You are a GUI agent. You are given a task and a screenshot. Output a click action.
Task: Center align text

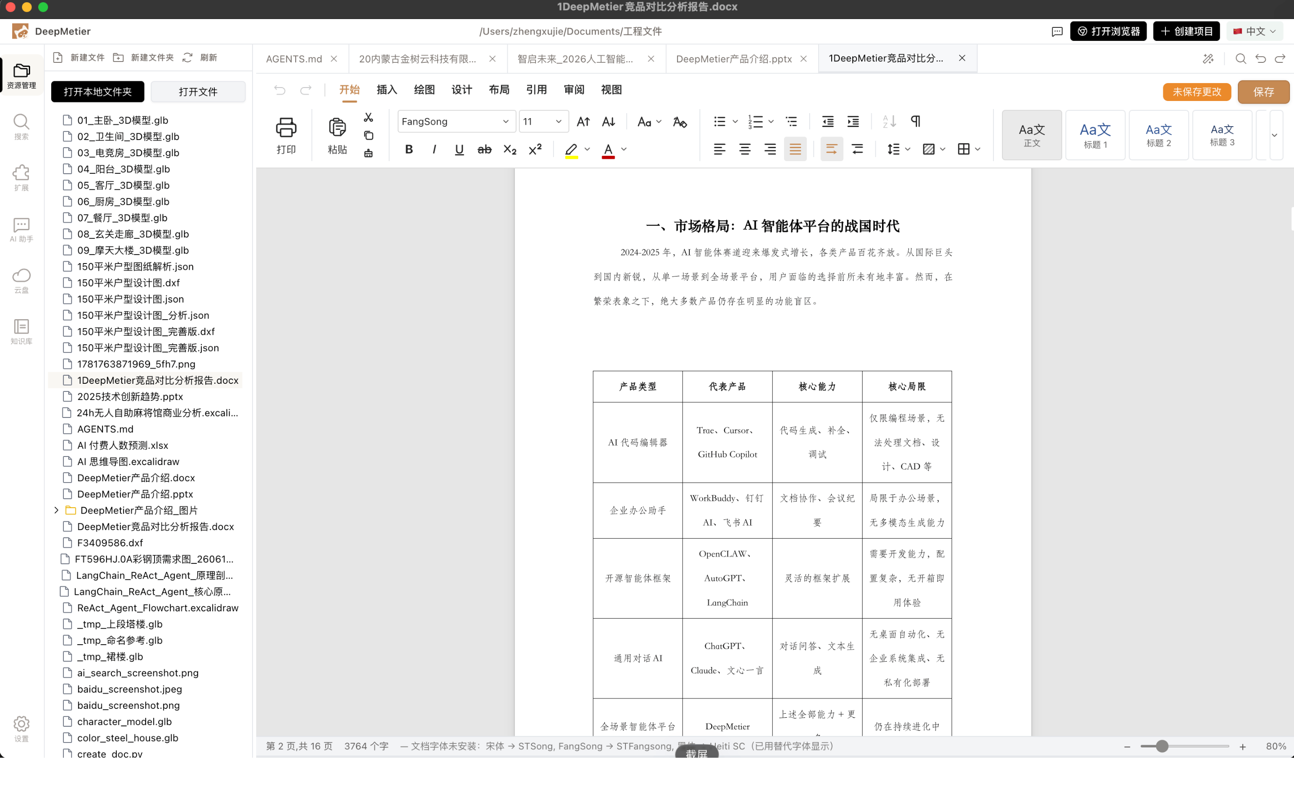[x=745, y=149]
